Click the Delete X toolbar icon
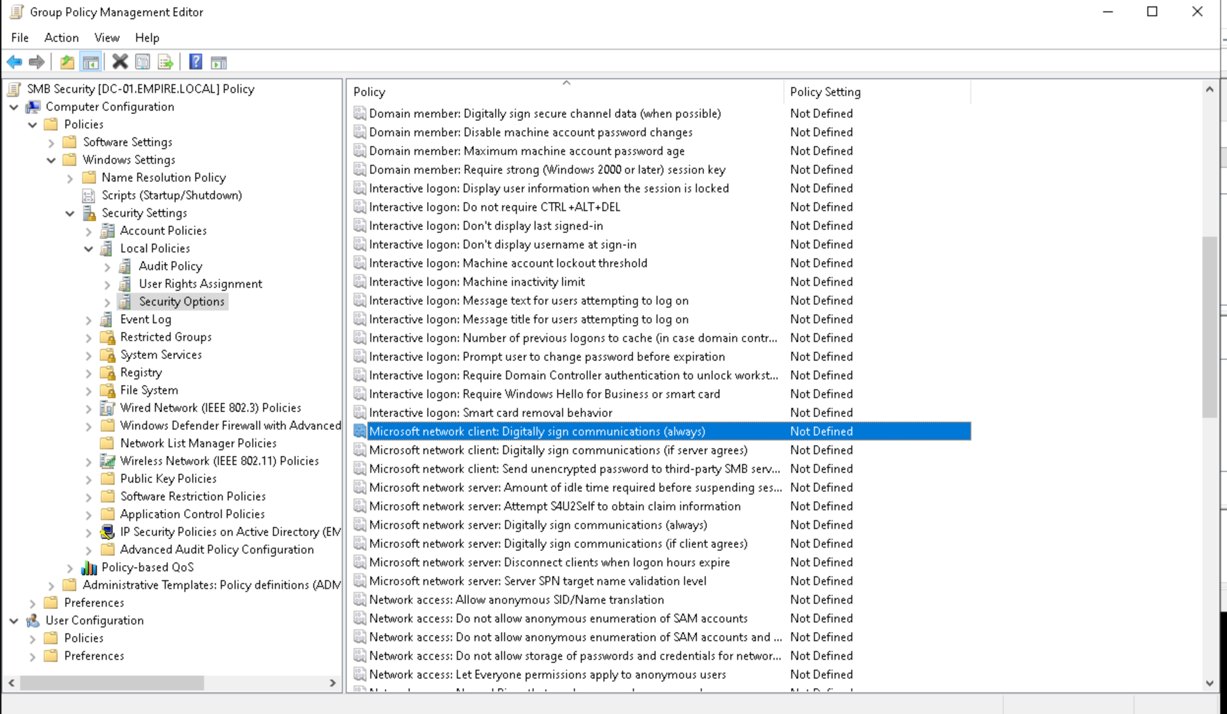Viewport: 1227px width, 714px height. 120,62
